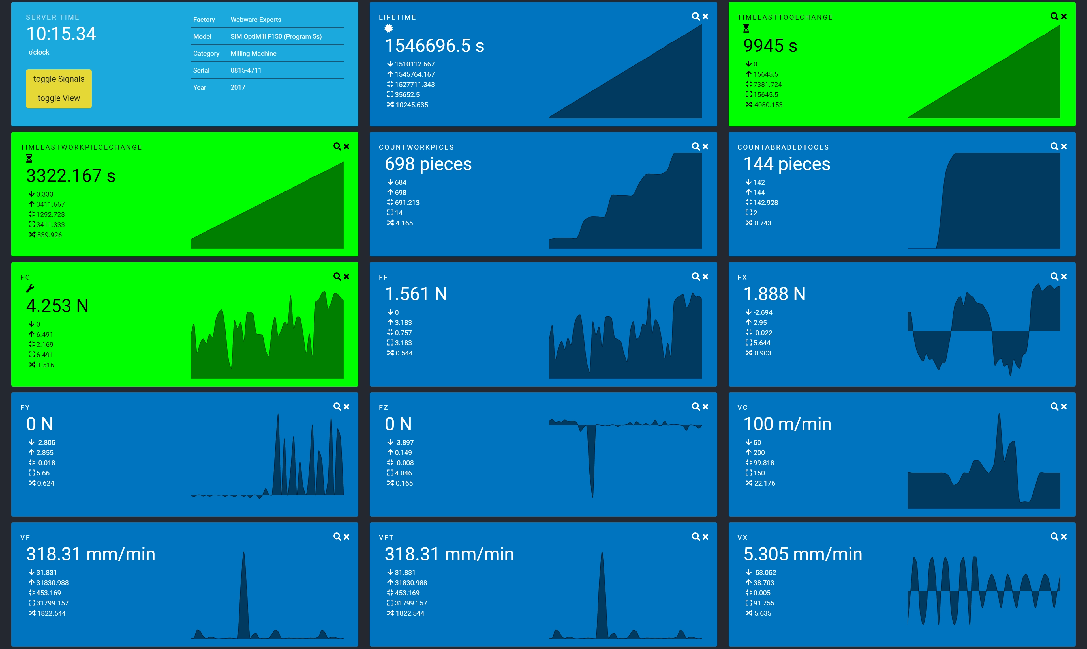Click the wrench icon on the FC widget
Image resolution: width=1087 pixels, height=649 pixels.
click(x=31, y=289)
